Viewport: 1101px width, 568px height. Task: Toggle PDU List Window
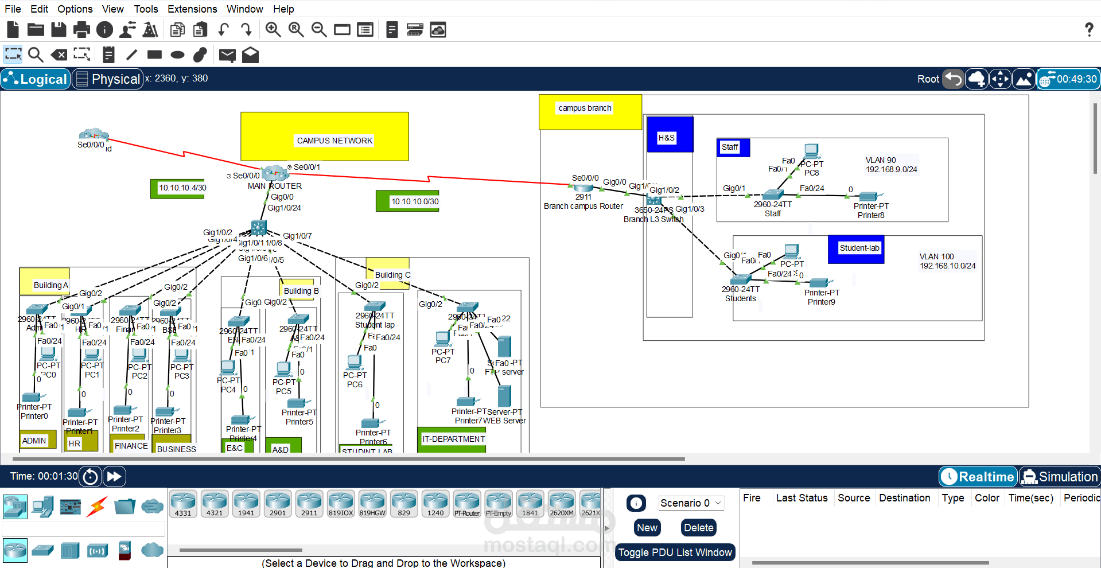tap(675, 553)
